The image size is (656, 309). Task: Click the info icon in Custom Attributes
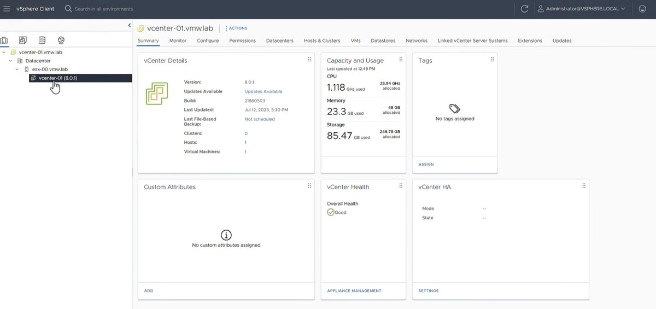coord(226,235)
